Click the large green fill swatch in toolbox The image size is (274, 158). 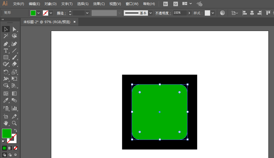(x=7, y=133)
